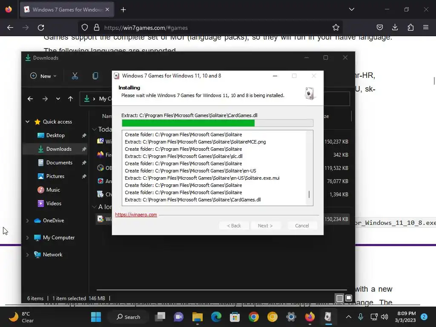Select Desktop in Quick access

pyautogui.click(x=55, y=135)
